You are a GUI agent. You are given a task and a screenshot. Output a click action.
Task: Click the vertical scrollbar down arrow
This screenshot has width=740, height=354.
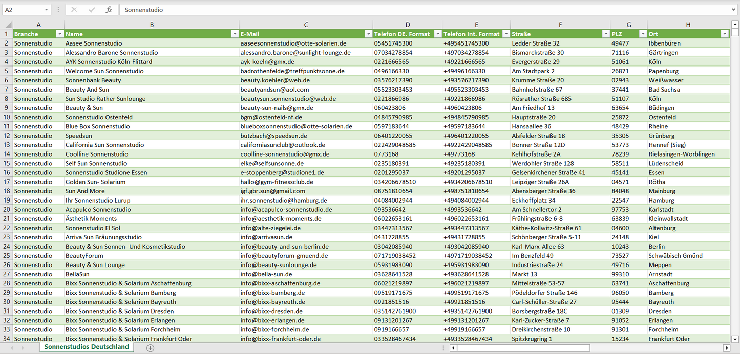pos(735,338)
